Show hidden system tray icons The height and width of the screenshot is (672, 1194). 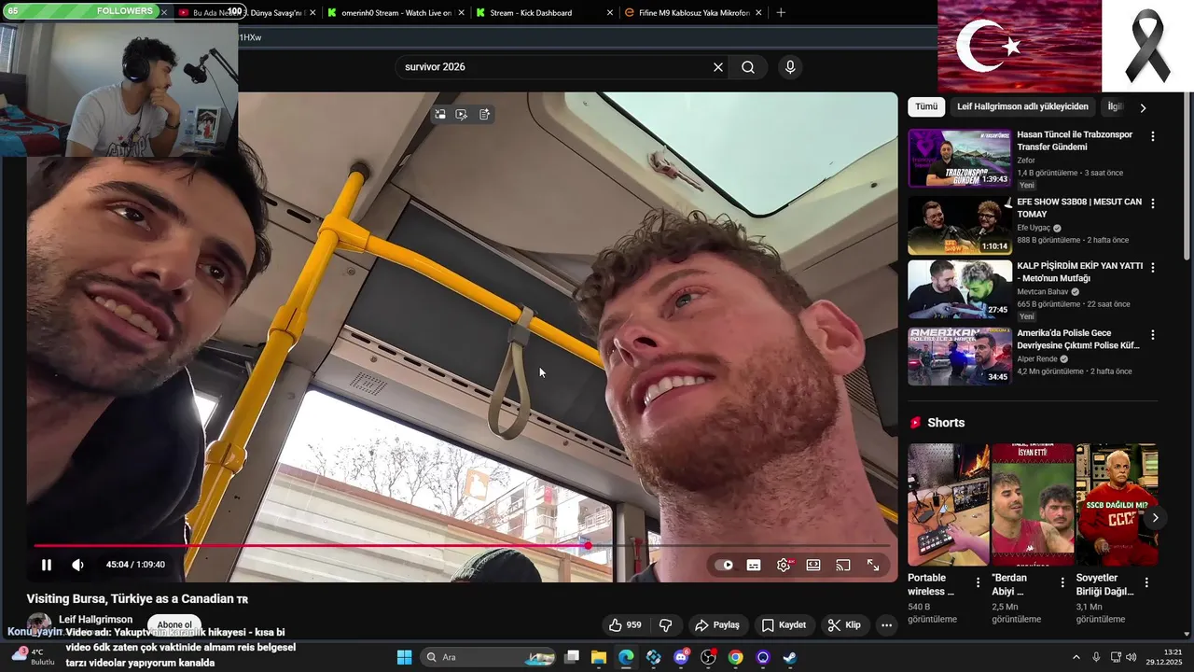tap(1076, 657)
